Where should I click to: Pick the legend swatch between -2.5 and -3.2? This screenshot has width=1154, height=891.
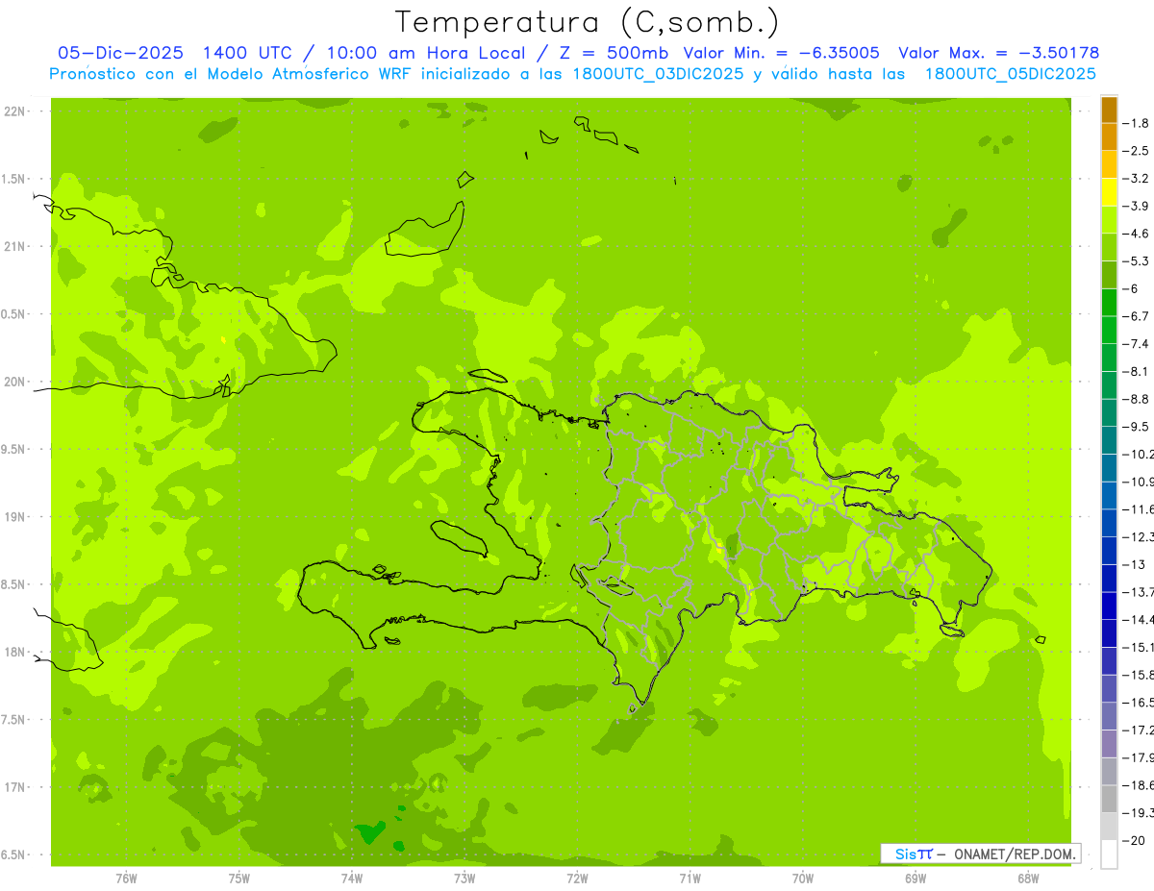tap(1109, 164)
